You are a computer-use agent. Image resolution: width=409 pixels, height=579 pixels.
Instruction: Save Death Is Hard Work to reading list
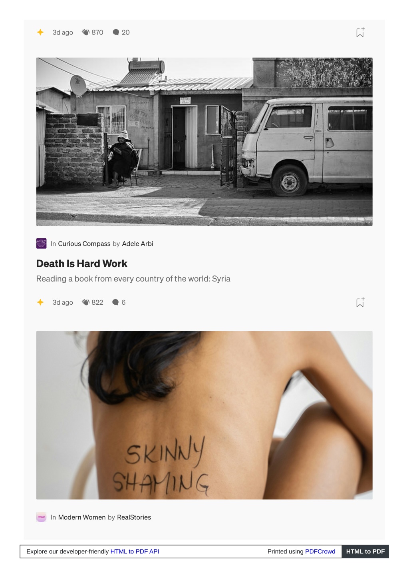pos(360,302)
